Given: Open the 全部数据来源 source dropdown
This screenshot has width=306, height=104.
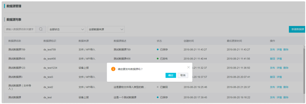Looking at the screenshot, I should click(x=106, y=29).
